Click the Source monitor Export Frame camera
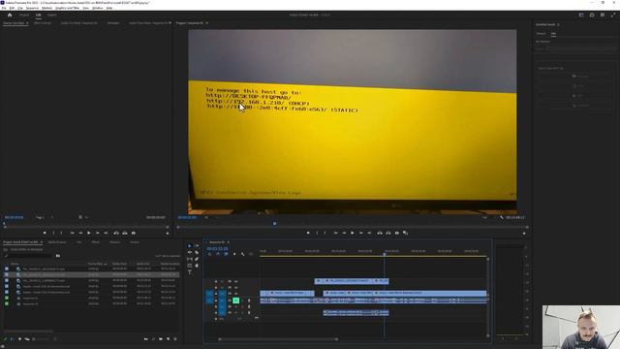The width and height of the screenshot is (620, 349). coord(134,233)
